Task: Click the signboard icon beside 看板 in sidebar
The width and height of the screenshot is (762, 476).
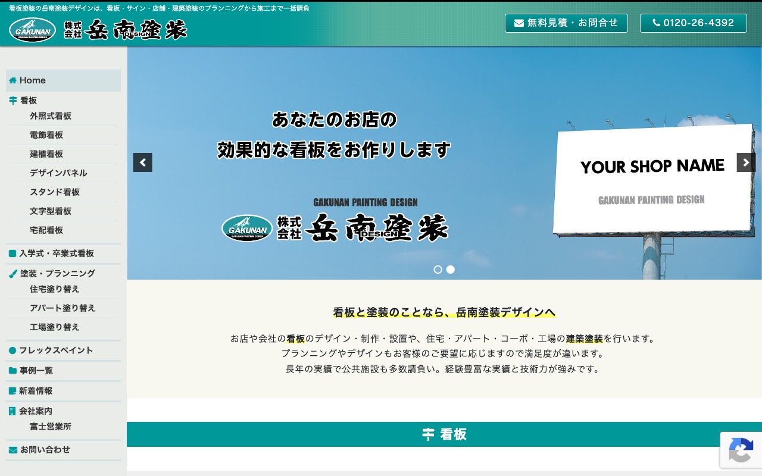Action: click(x=13, y=101)
